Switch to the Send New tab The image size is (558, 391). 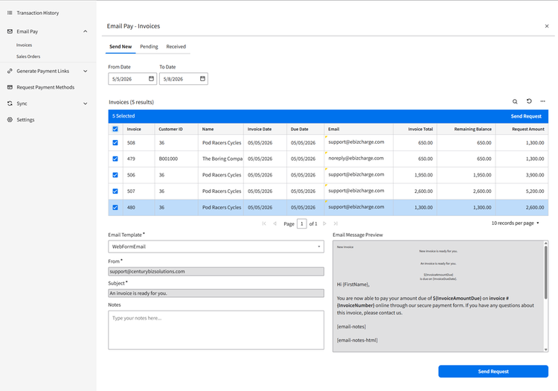[121, 47]
